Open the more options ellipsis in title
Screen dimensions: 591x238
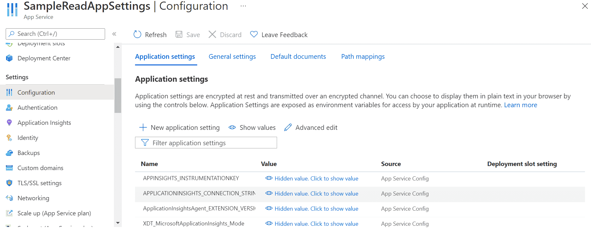pyautogui.click(x=243, y=6)
